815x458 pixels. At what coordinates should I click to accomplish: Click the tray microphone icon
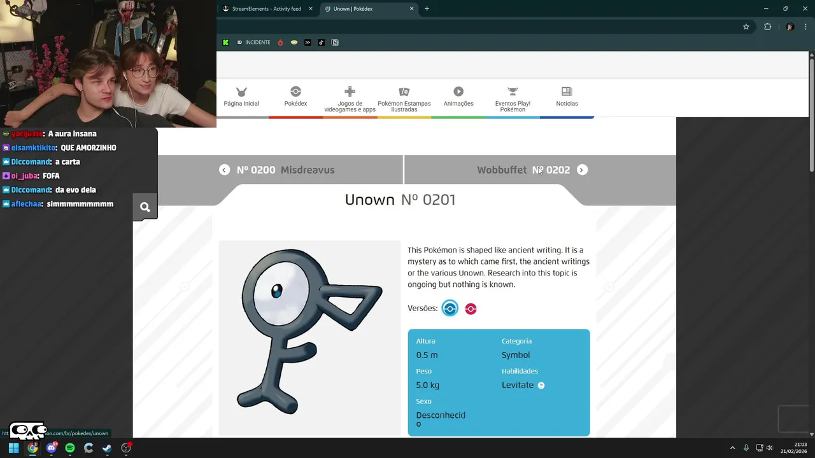(746, 448)
